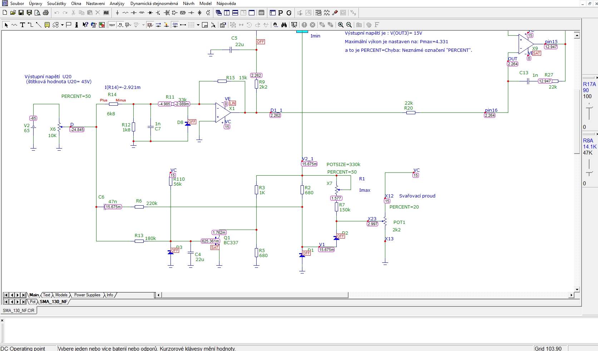This screenshot has height=351, width=598.
Task: Click the Zoom In magnifier icon
Action: click(x=341, y=25)
